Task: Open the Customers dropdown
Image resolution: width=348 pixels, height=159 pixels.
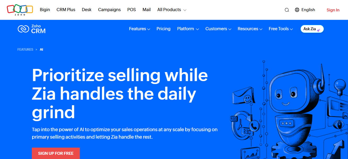Action: click(x=216, y=29)
